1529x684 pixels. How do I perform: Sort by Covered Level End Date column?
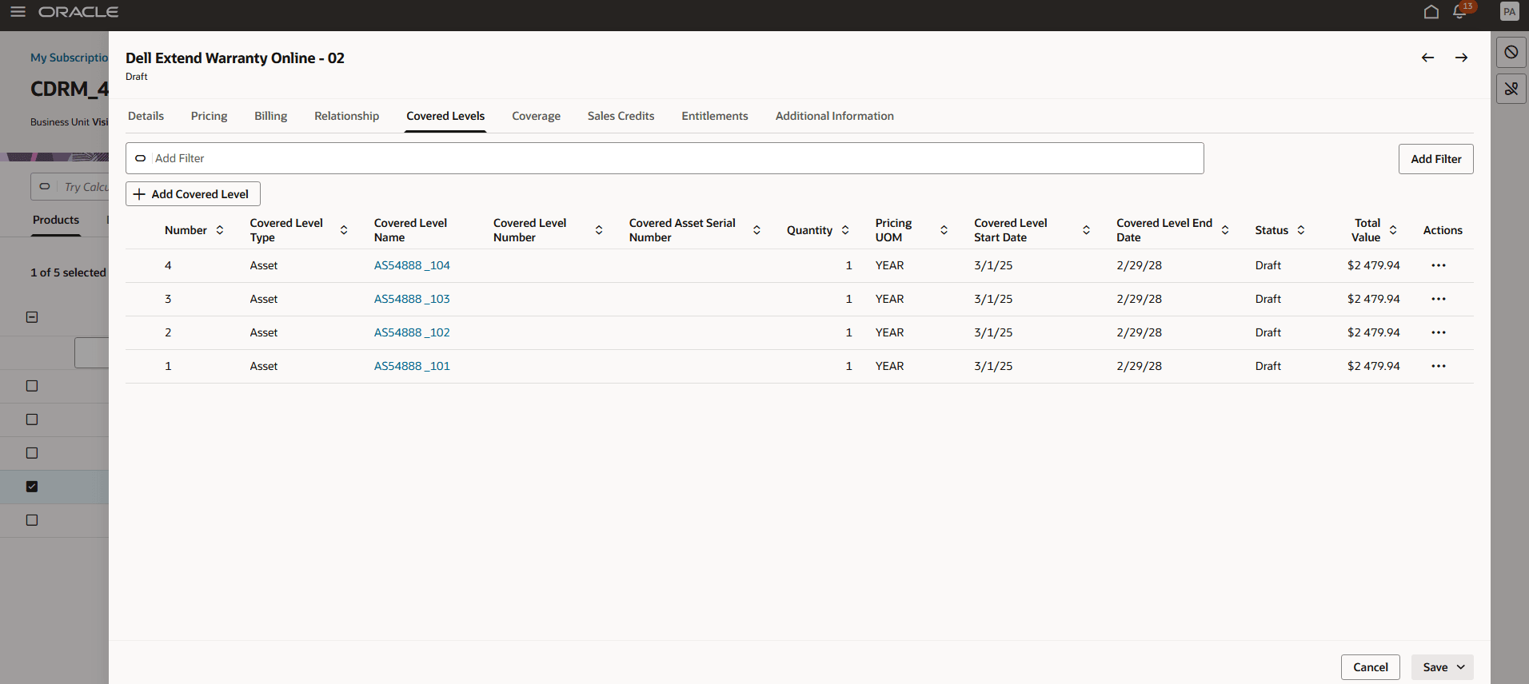pos(1225,230)
